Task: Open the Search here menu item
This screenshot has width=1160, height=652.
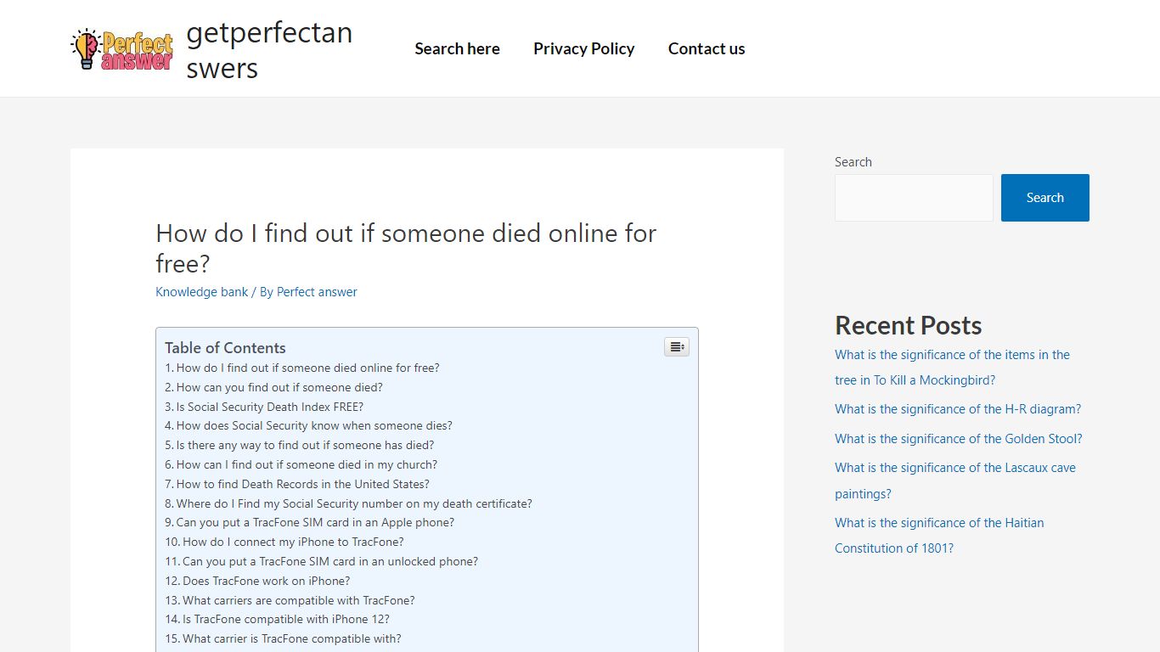Action: pyautogui.click(x=457, y=48)
